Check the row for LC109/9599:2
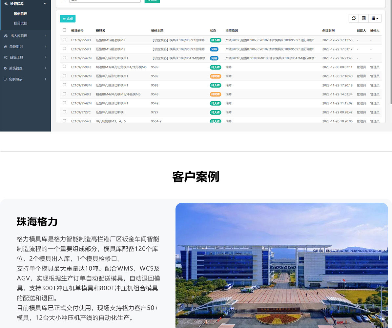The height and width of the screenshot is (328, 392). 64,67
